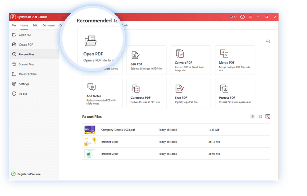Image resolution: width=307 pixels, height=196 pixels.
Task: Click the Today 13:41:25 timestamp
Action: click(x=168, y=130)
